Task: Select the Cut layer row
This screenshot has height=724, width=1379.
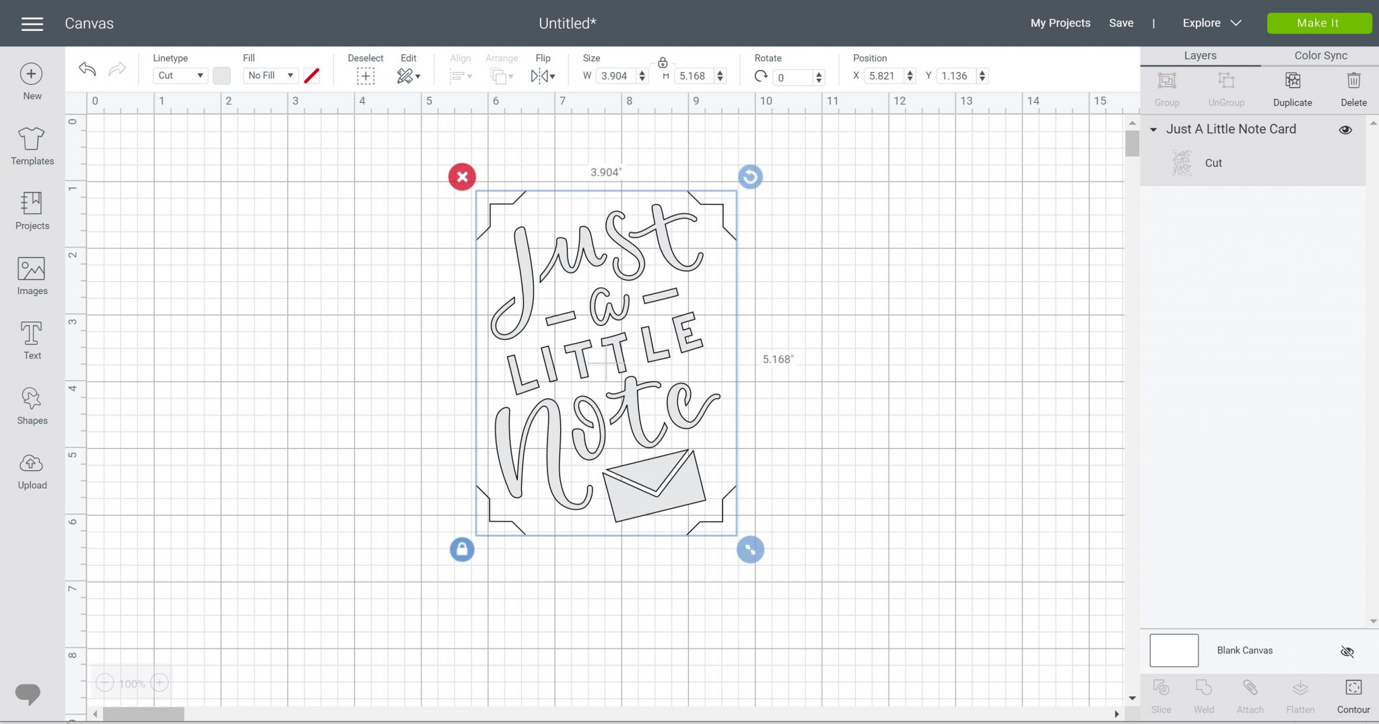Action: click(1252, 163)
